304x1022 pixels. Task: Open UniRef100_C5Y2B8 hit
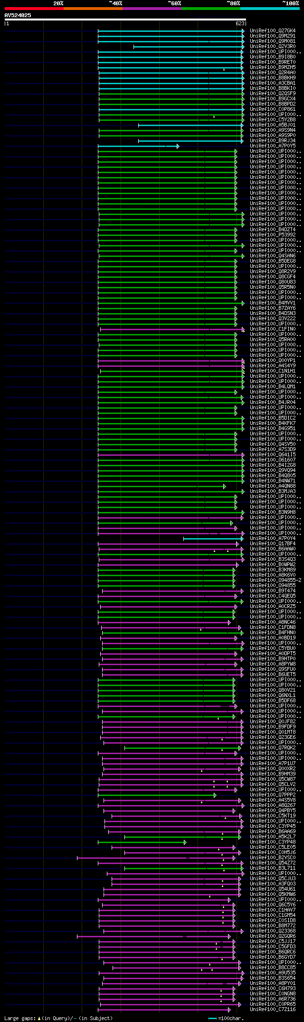tap(273, 119)
